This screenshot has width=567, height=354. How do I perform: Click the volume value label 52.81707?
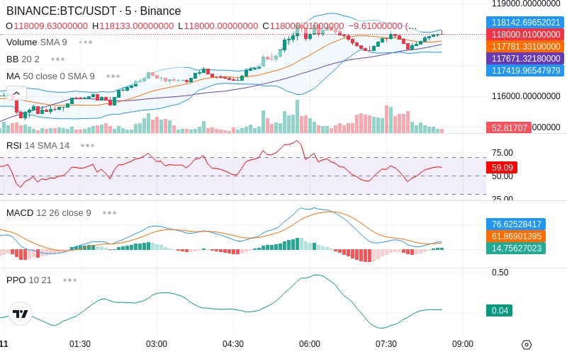click(x=509, y=127)
